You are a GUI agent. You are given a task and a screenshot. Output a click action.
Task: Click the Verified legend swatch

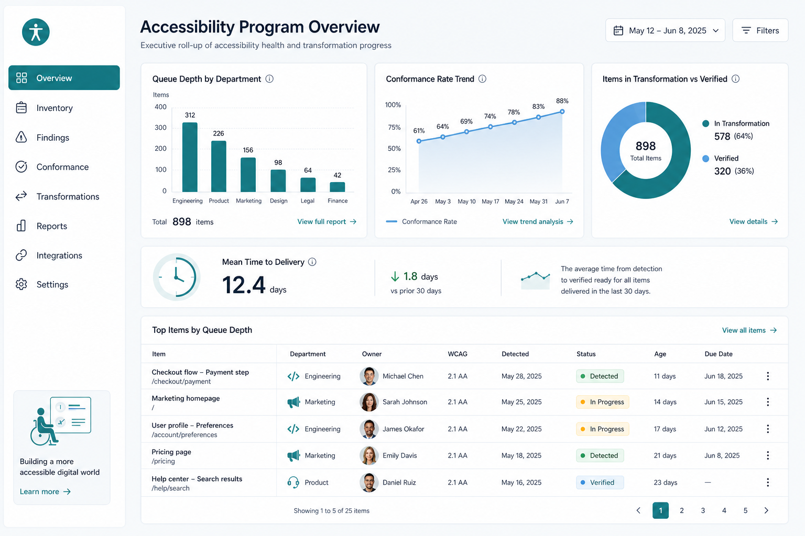point(705,159)
